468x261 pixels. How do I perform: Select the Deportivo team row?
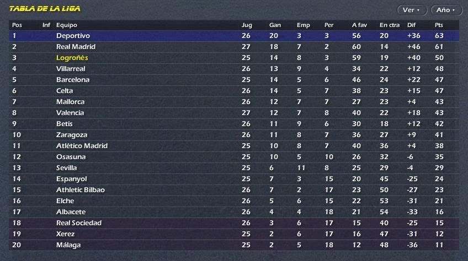point(234,36)
